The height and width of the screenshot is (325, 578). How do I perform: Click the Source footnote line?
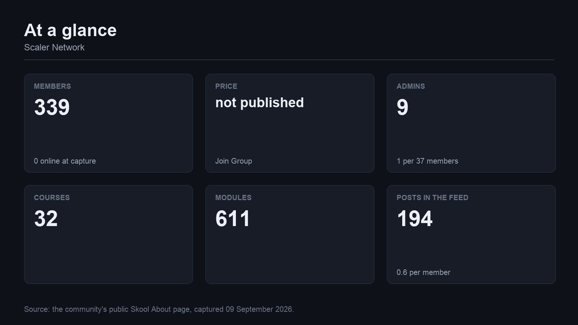click(x=159, y=309)
